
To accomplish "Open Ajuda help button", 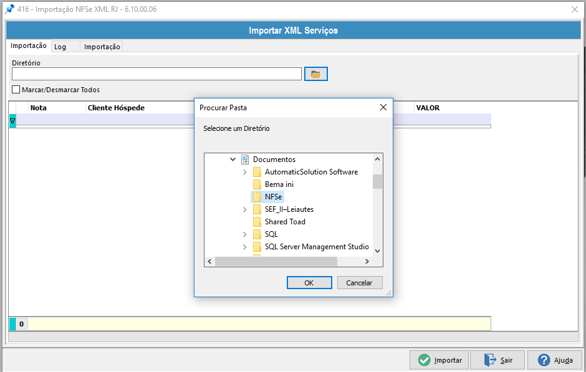I will (555, 360).
